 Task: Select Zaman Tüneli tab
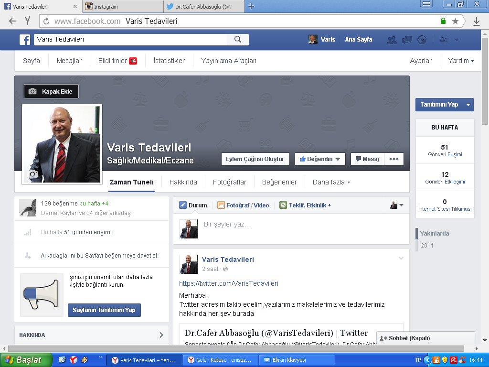(x=132, y=182)
